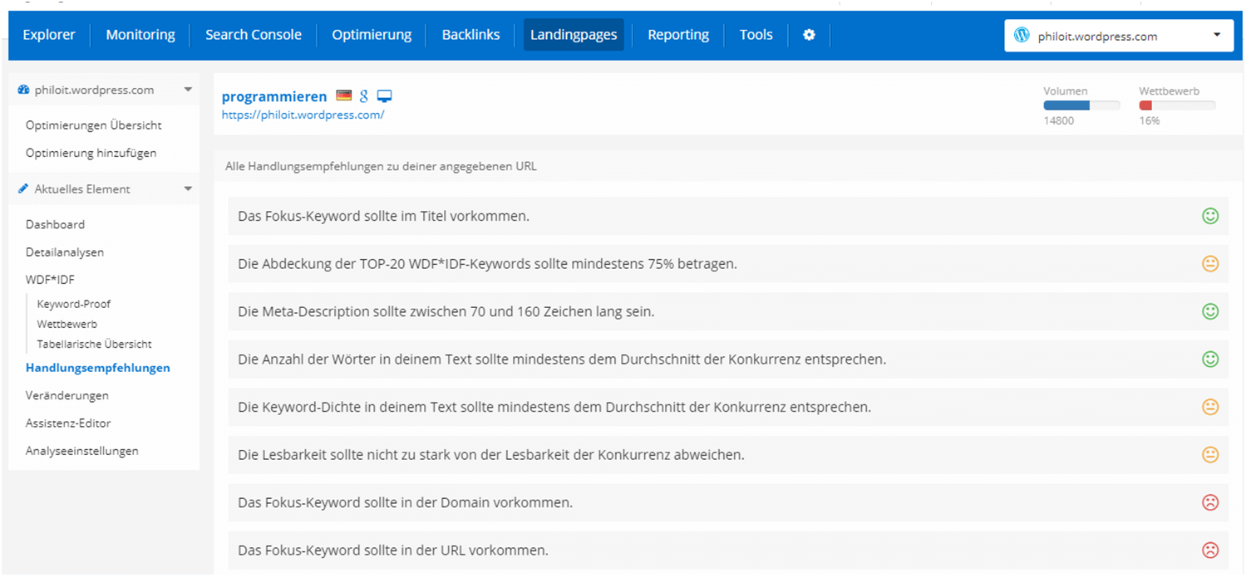The height and width of the screenshot is (577, 1246).
Task: Switch to the Backlinks tab
Action: click(x=470, y=35)
